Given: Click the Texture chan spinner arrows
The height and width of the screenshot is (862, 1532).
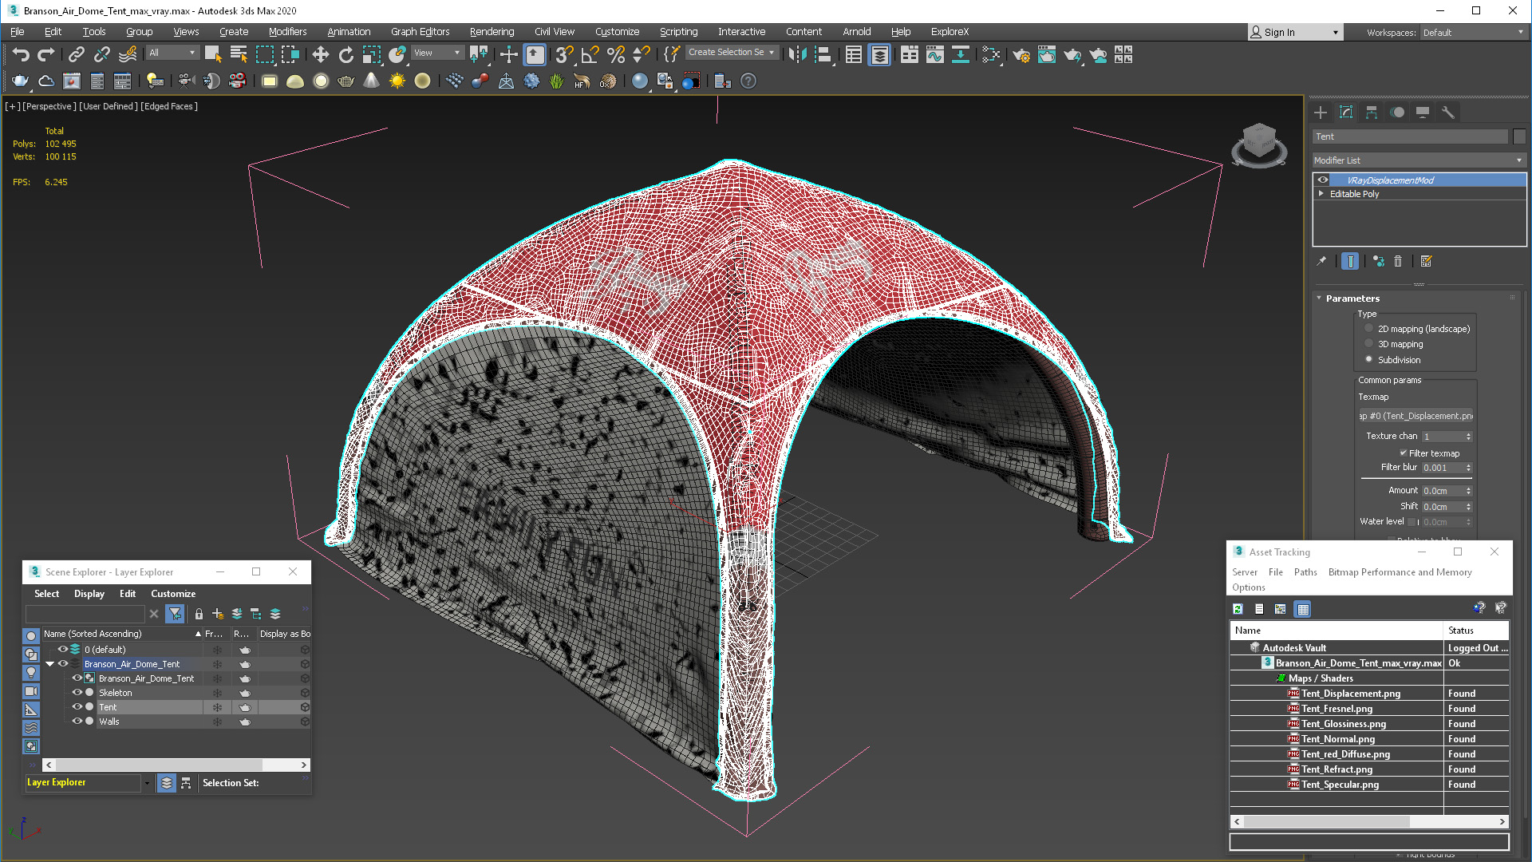Looking at the screenshot, I should (1468, 437).
